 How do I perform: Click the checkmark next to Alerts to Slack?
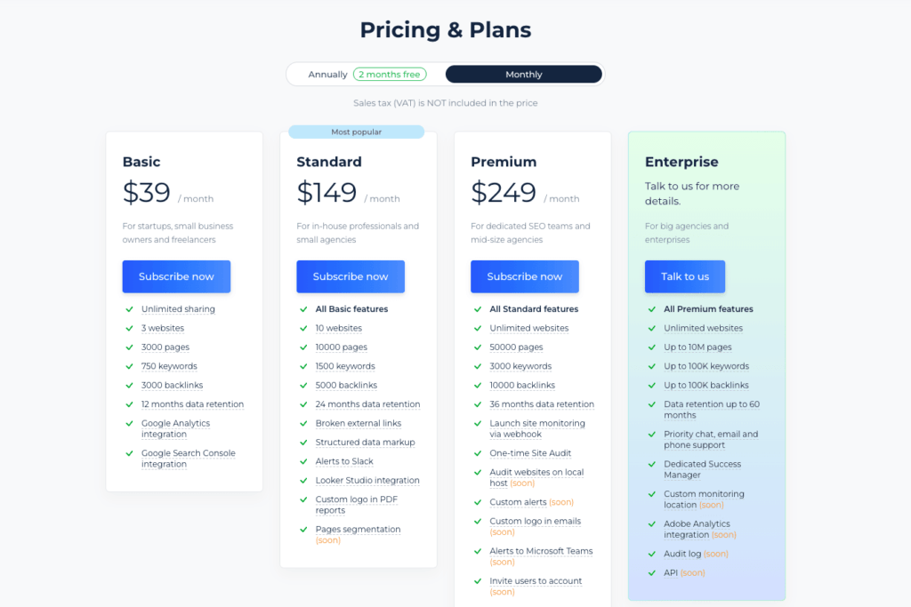click(304, 461)
